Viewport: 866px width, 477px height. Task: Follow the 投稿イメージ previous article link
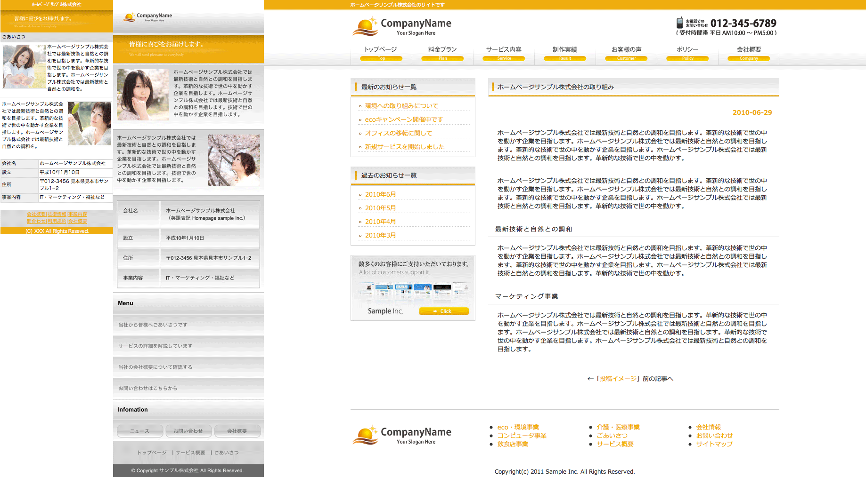click(x=618, y=379)
